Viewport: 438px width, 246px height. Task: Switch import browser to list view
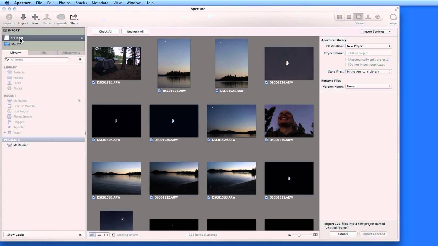pyautogui.click(x=99, y=235)
